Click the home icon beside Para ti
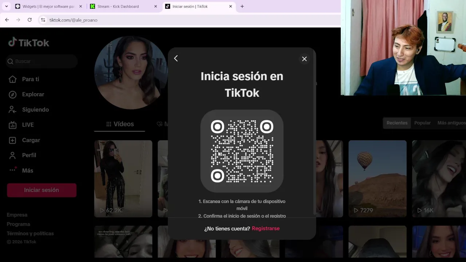Screen dimensions: 466x262 12,79
